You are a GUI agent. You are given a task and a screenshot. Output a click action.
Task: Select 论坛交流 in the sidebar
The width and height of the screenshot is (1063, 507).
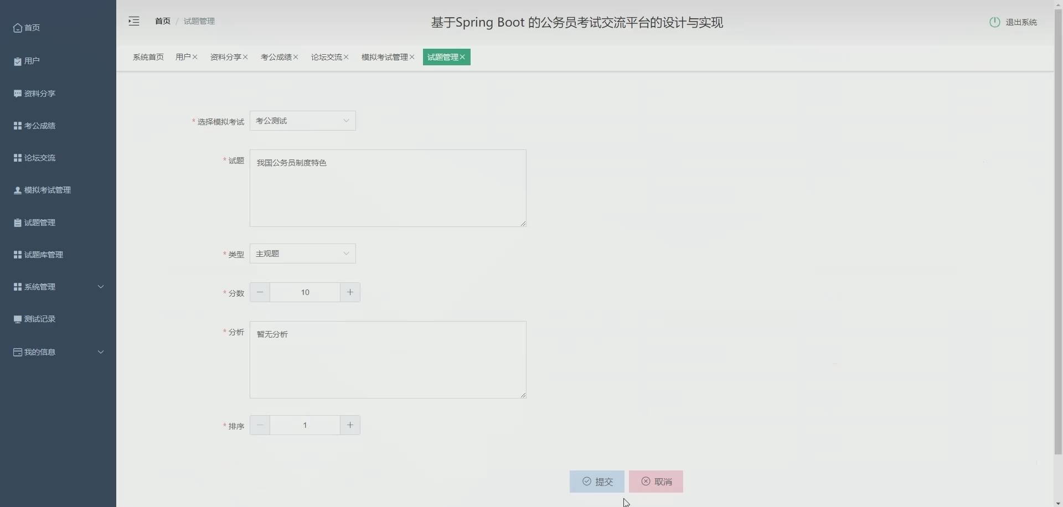(17, 158)
